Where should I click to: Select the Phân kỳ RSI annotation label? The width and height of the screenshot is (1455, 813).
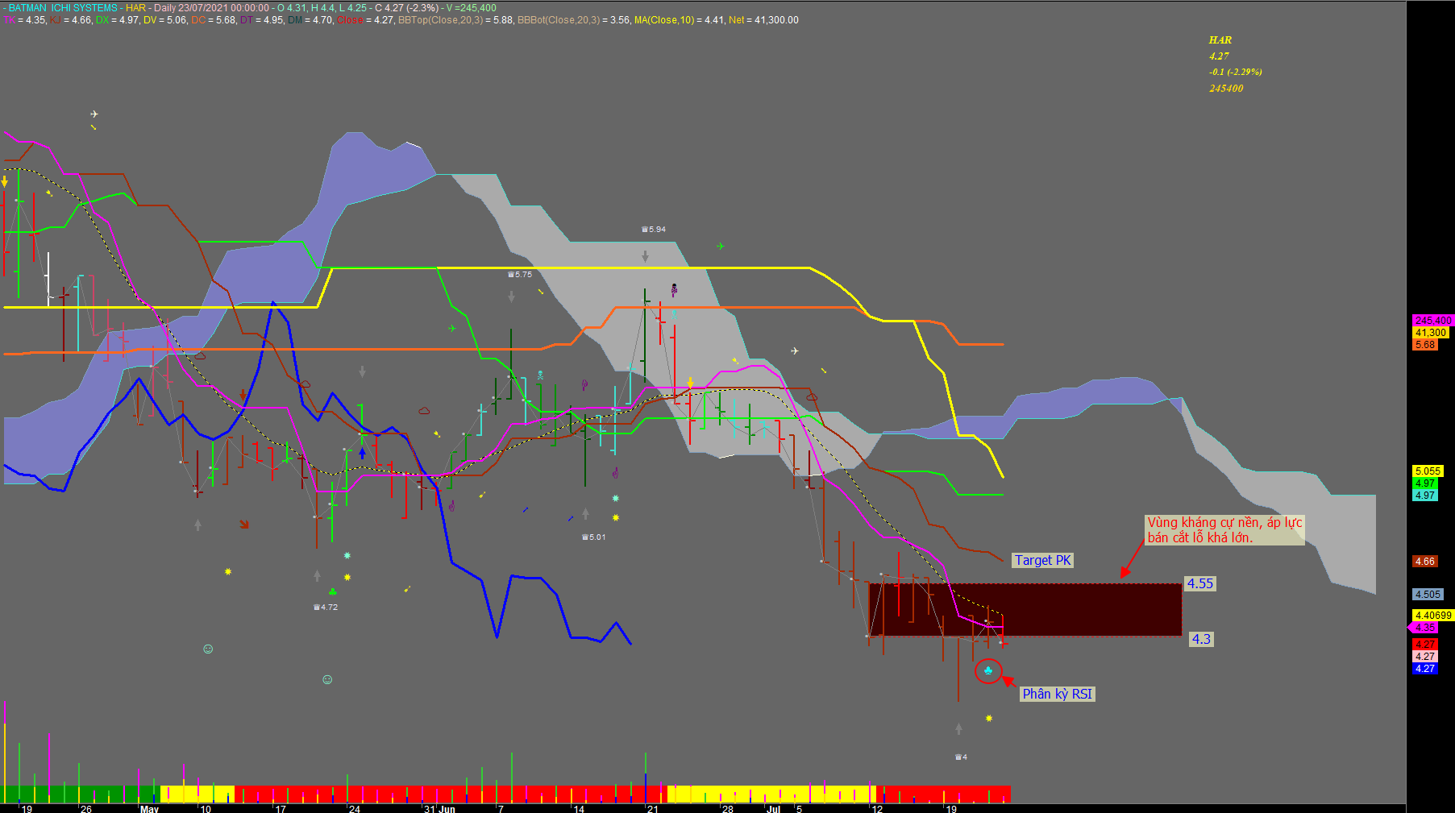(1058, 694)
